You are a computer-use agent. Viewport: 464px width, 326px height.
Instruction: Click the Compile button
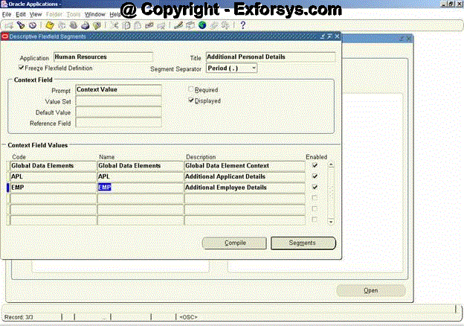pyautogui.click(x=235, y=243)
